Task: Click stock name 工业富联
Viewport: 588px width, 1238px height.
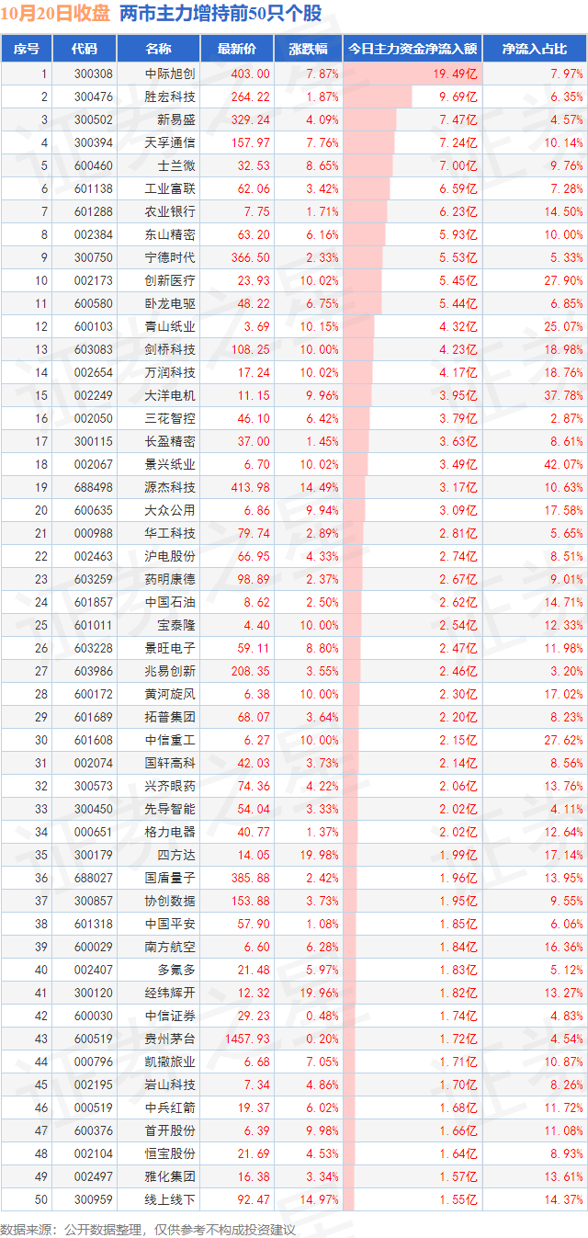Action: coord(170,188)
